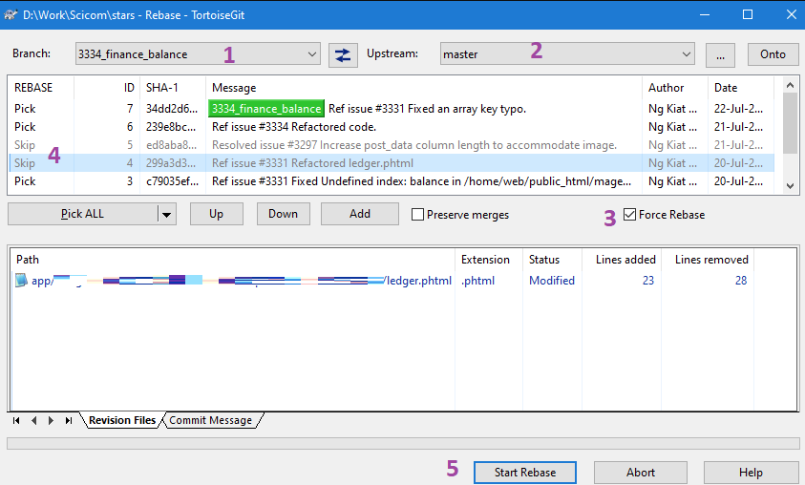Click the ledger.phtml file icon

[23, 281]
